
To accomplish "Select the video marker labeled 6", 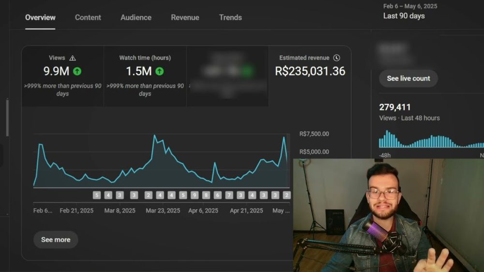I will coord(217,195).
